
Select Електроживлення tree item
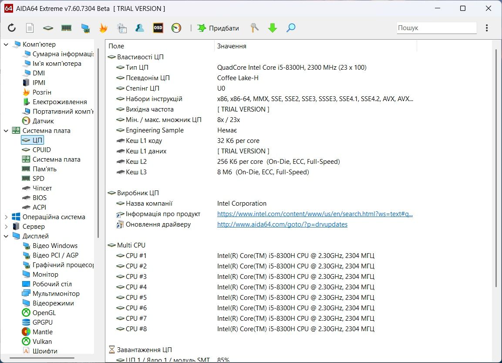(x=55, y=102)
